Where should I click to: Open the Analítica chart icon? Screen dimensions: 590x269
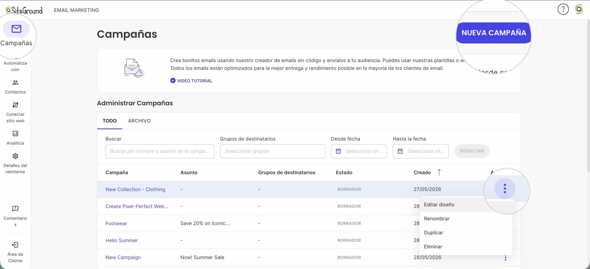point(15,133)
